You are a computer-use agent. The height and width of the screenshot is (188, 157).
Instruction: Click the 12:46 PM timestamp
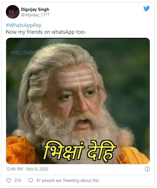(14, 169)
